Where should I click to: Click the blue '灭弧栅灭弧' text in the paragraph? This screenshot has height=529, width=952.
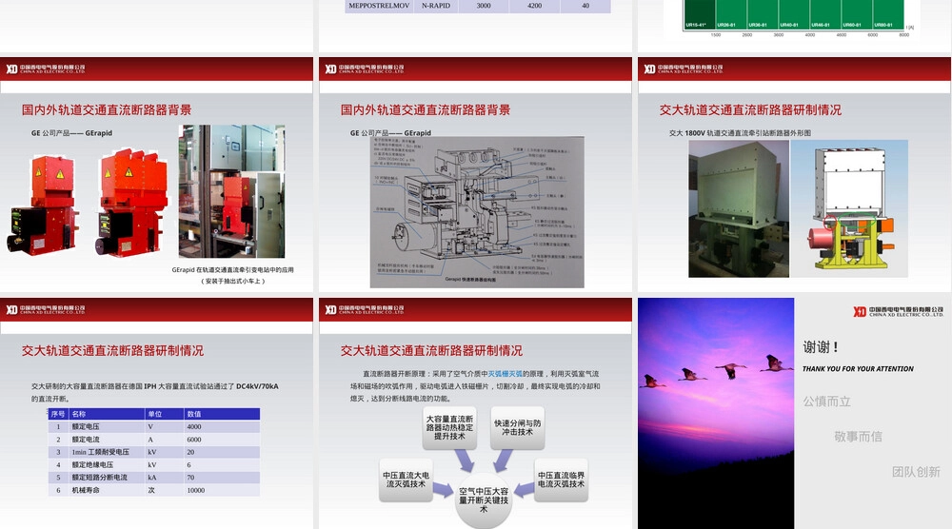(506, 374)
